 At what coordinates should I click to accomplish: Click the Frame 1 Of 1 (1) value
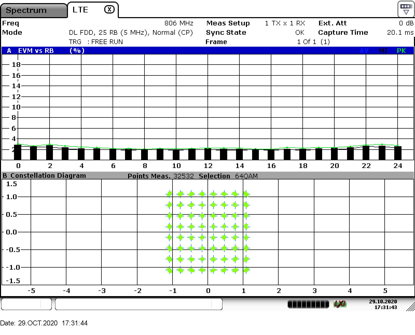point(313,42)
